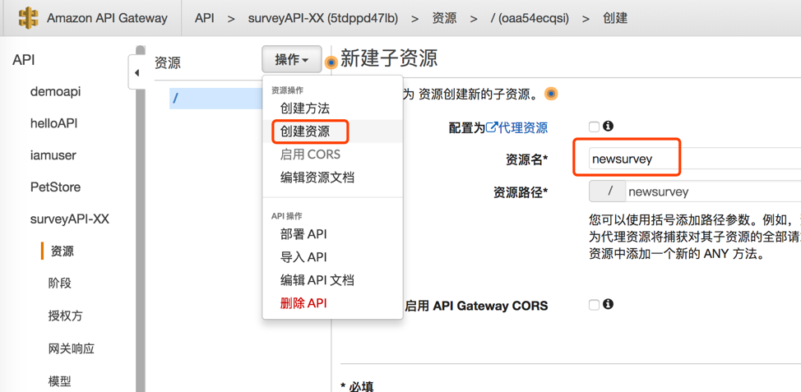Open 资源 under surveyAPI-XX sidebar
The image size is (801, 392).
(63, 251)
